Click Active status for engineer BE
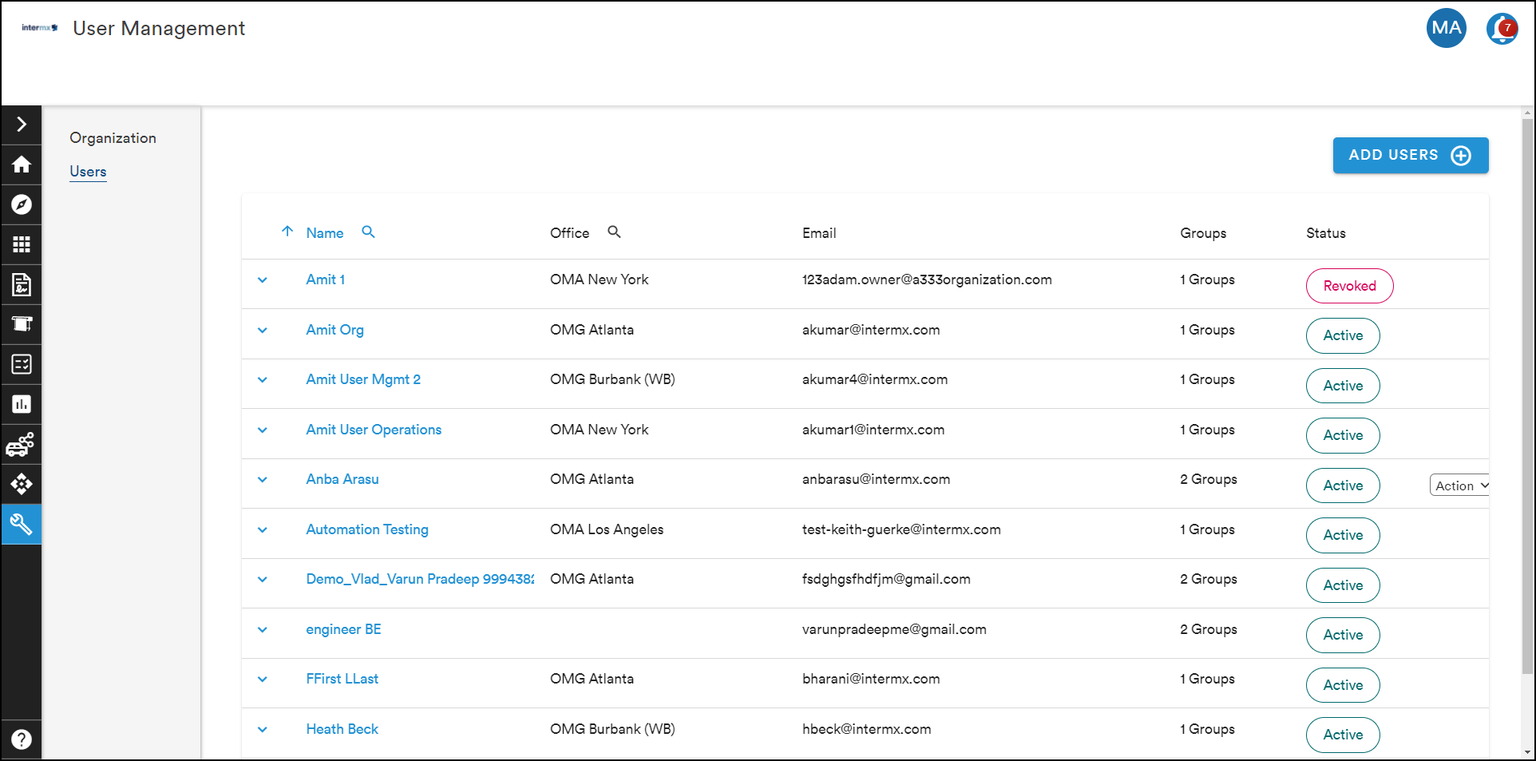The image size is (1536, 761). pyautogui.click(x=1343, y=635)
